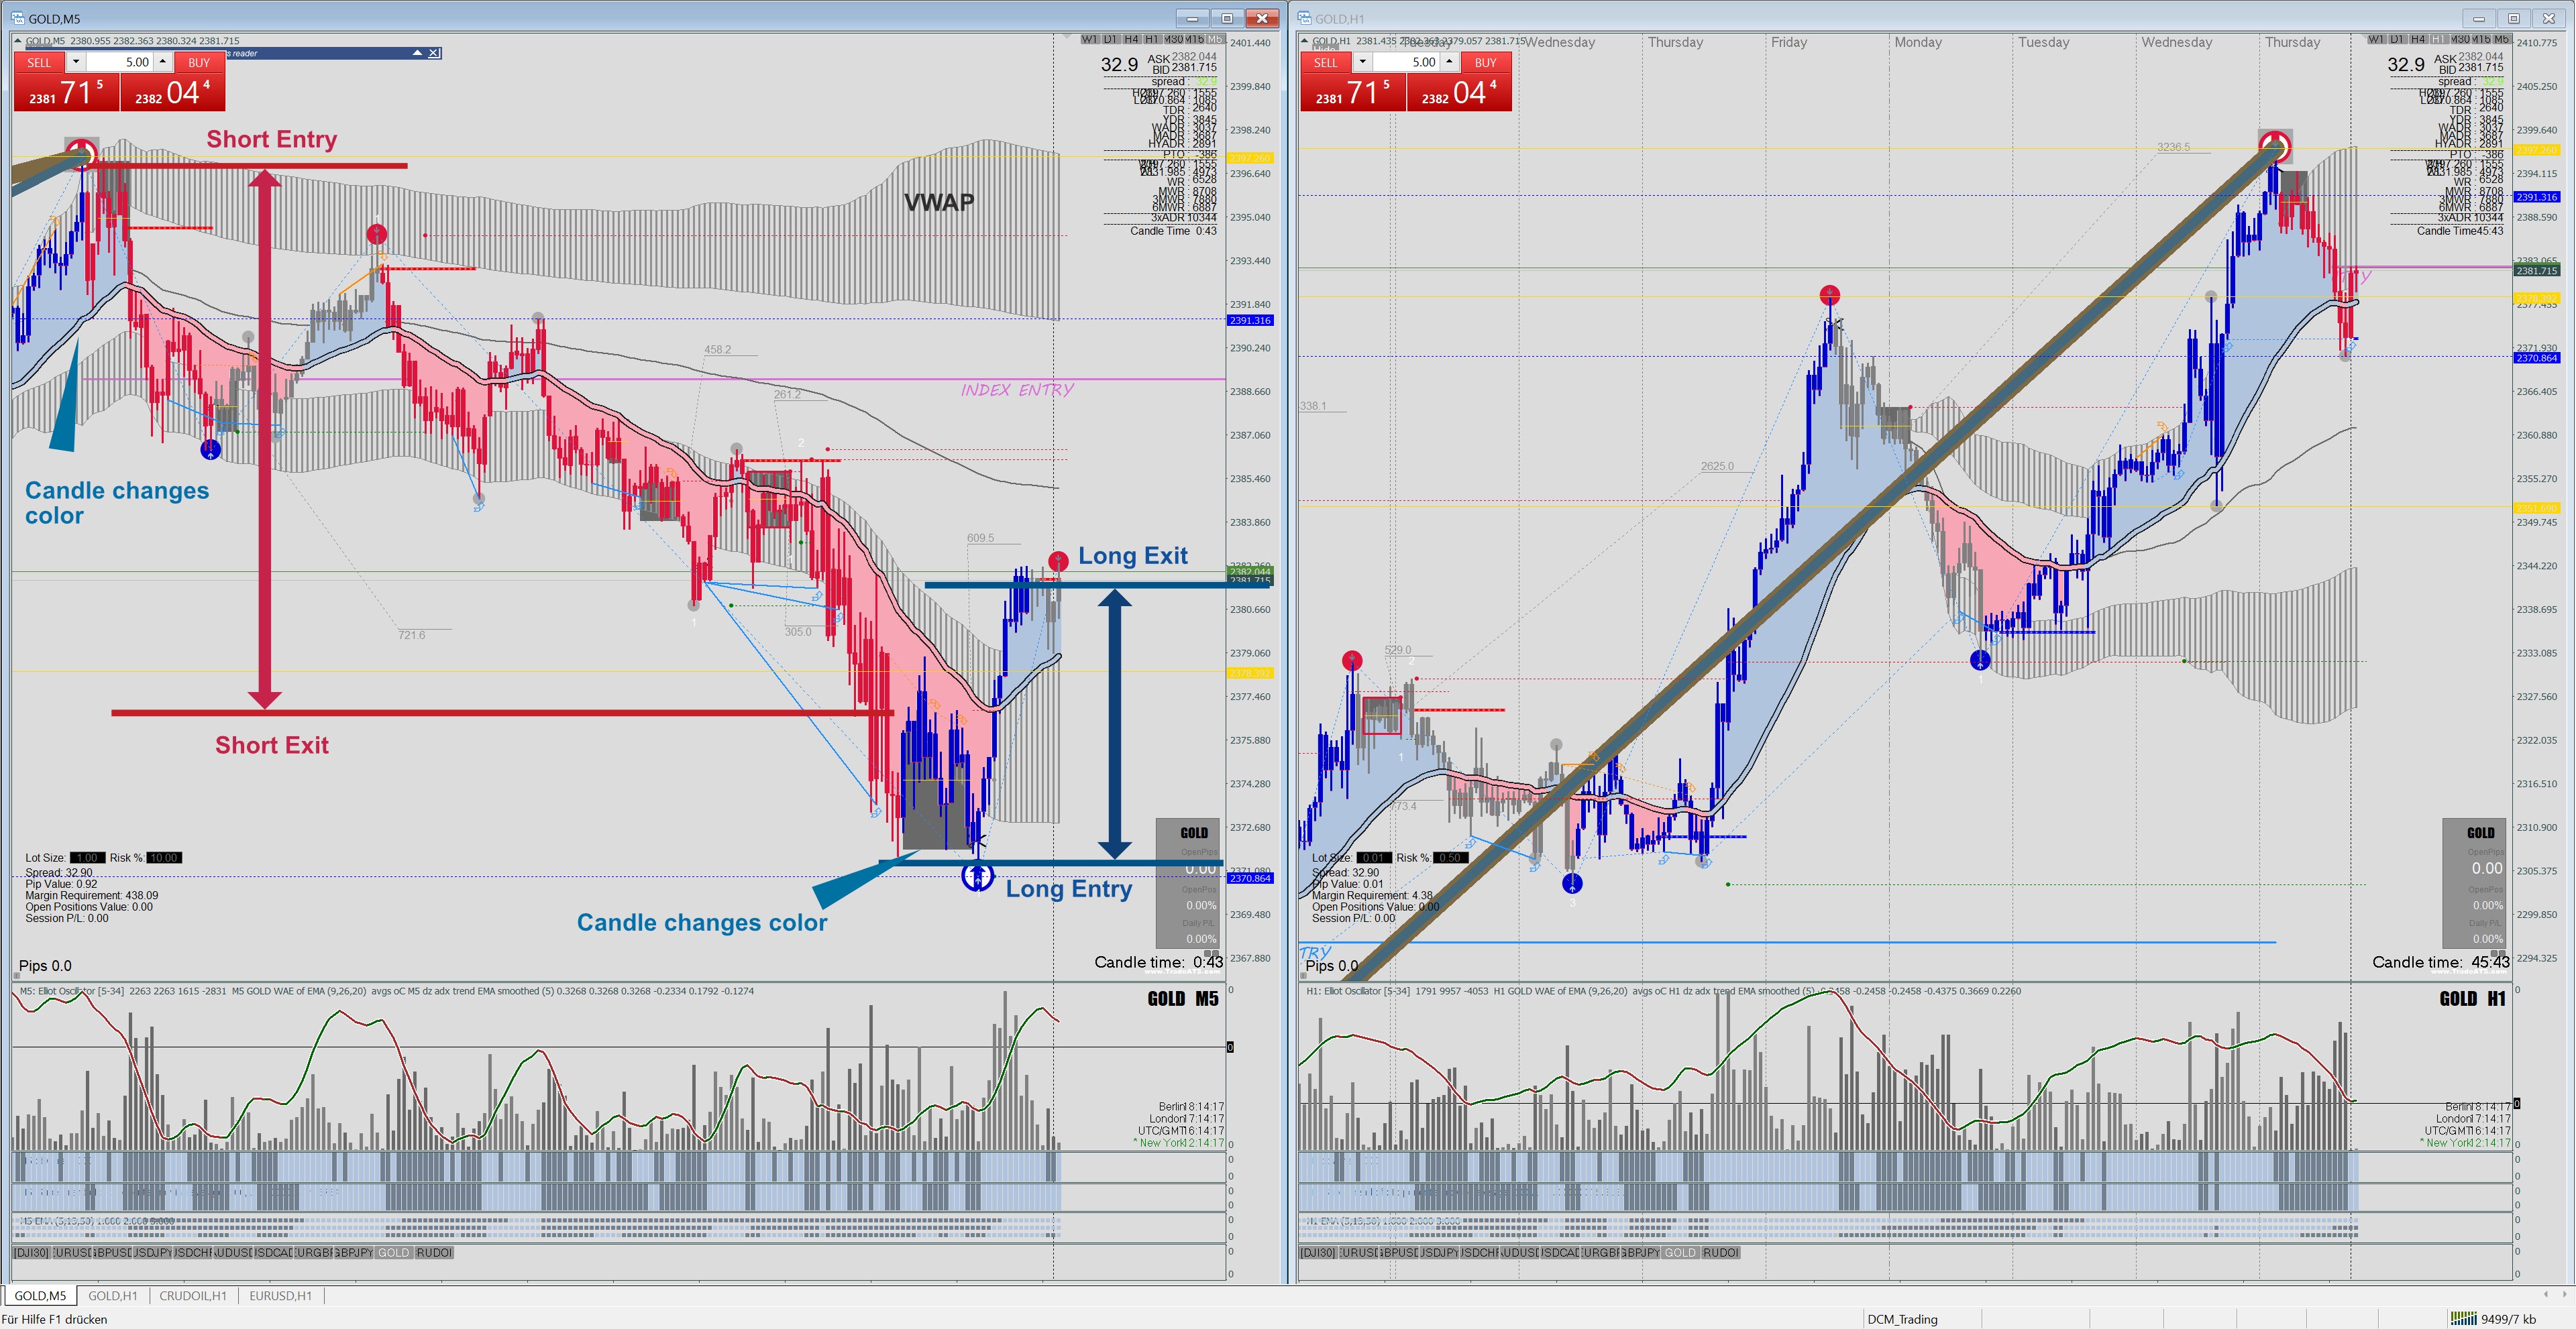
Task: Close the news reader panel X
Action: pyautogui.click(x=434, y=53)
